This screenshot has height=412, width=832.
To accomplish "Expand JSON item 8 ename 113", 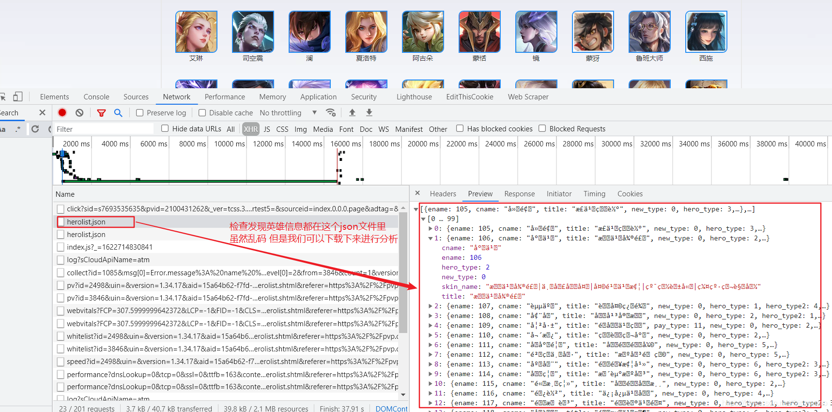I will pos(431,364).
